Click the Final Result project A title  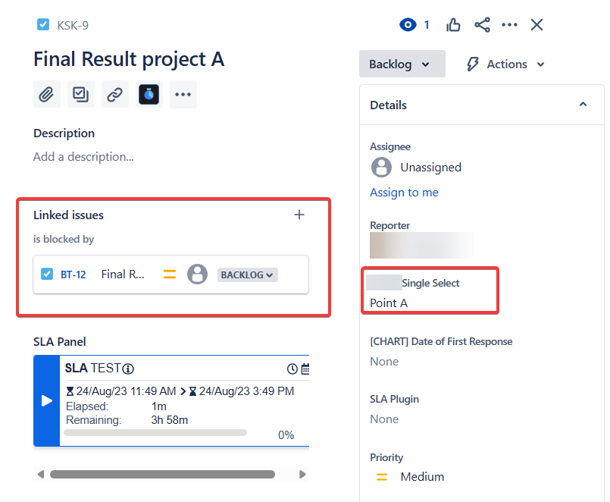129,59
